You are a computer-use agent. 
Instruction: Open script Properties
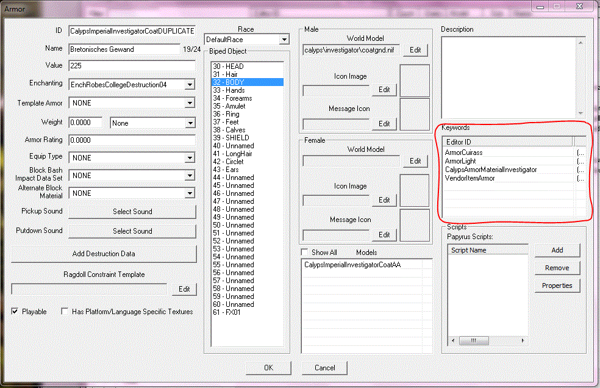point(557,286)
